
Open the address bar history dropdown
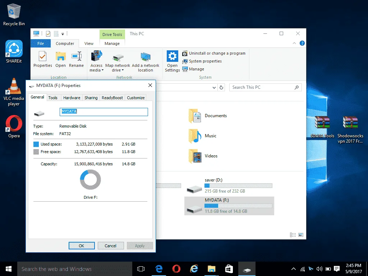pos(214,88)
